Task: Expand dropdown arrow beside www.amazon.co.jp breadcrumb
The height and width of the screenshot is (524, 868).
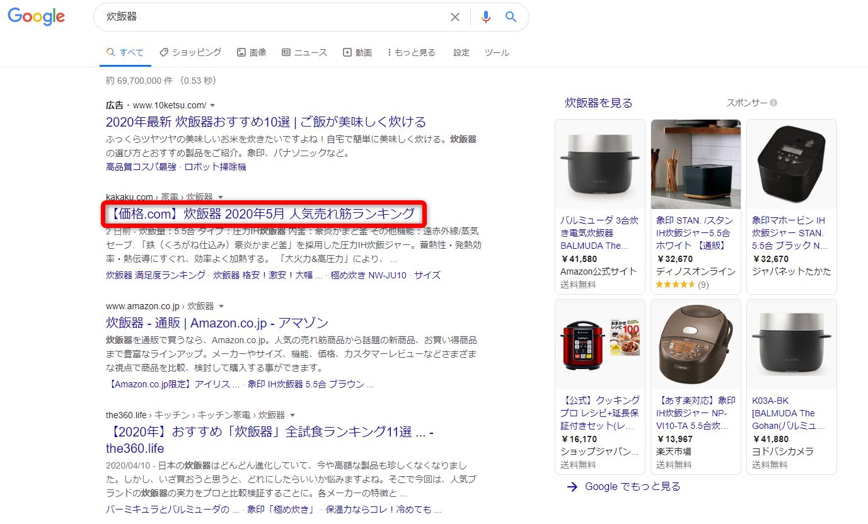Action: click(x=221, y=306)
